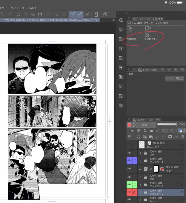The width and height of the screenshot is (186, 203).
Task: Click the Clear (dotted circle) command bar icon
Action: coord(19,14)
